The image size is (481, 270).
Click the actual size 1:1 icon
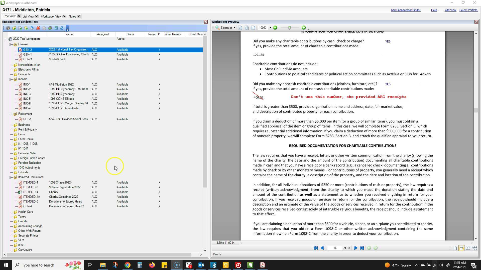pyautogui.click(x=240, y=28)
